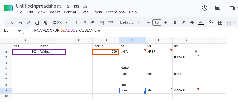Image resolution: width=238 pixels, height=102 pixels.
Task: Open the Format menu
Action: [x=70, y=12]
